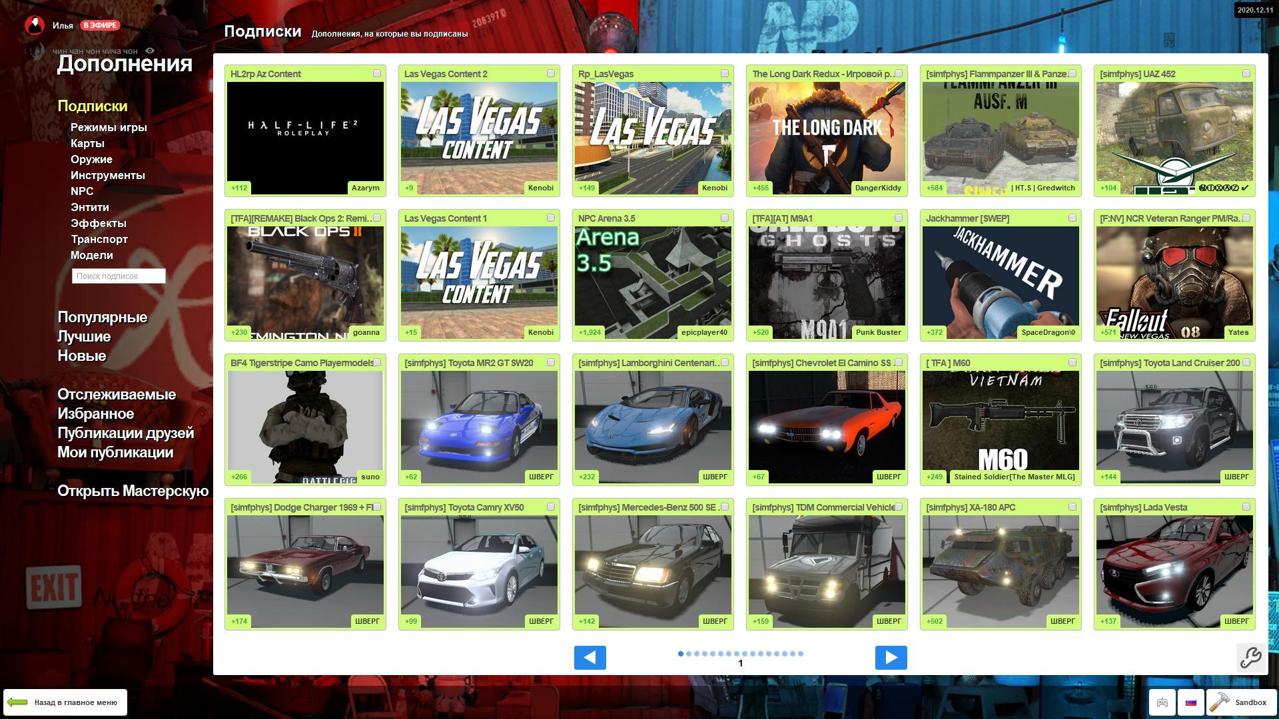Image resolution: width=1279 pixels, height=719 pixels.
Task: Click the user avatar icon
Action: point(34,25)
